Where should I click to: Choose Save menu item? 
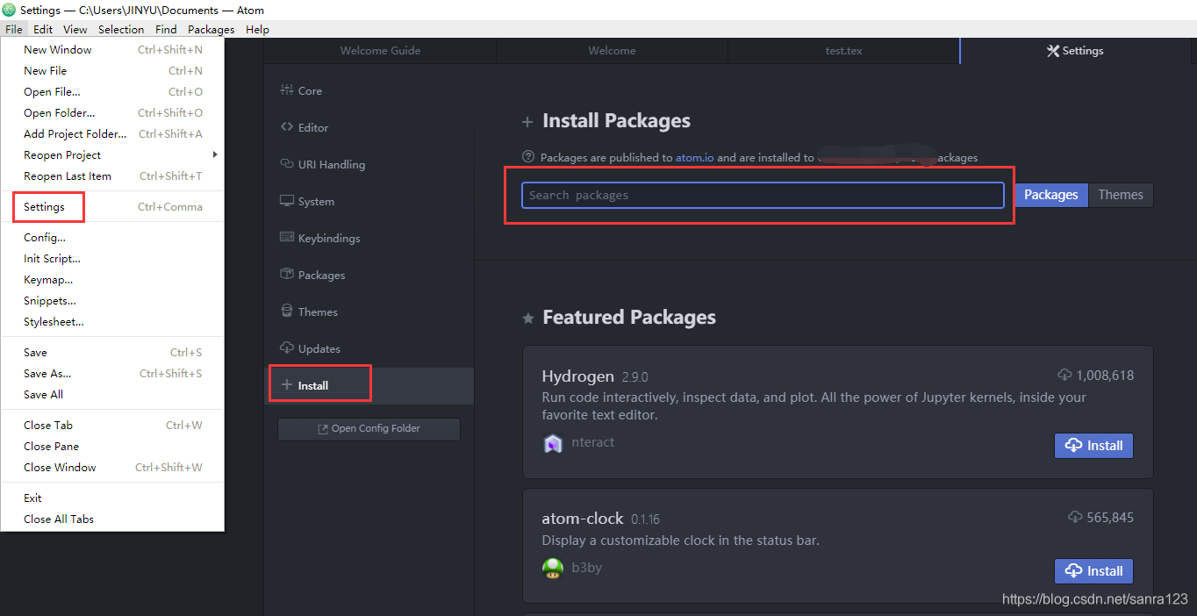(112, 353)
